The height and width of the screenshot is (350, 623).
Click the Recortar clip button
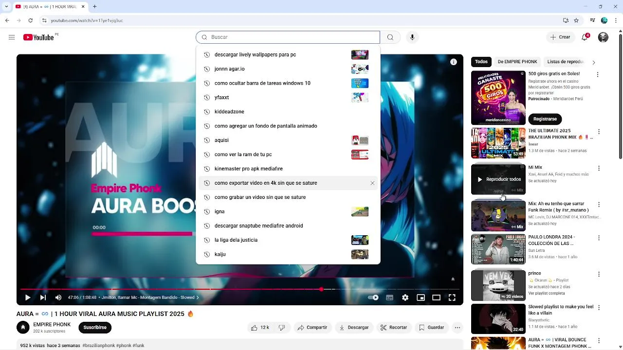[x=393, y=328]
